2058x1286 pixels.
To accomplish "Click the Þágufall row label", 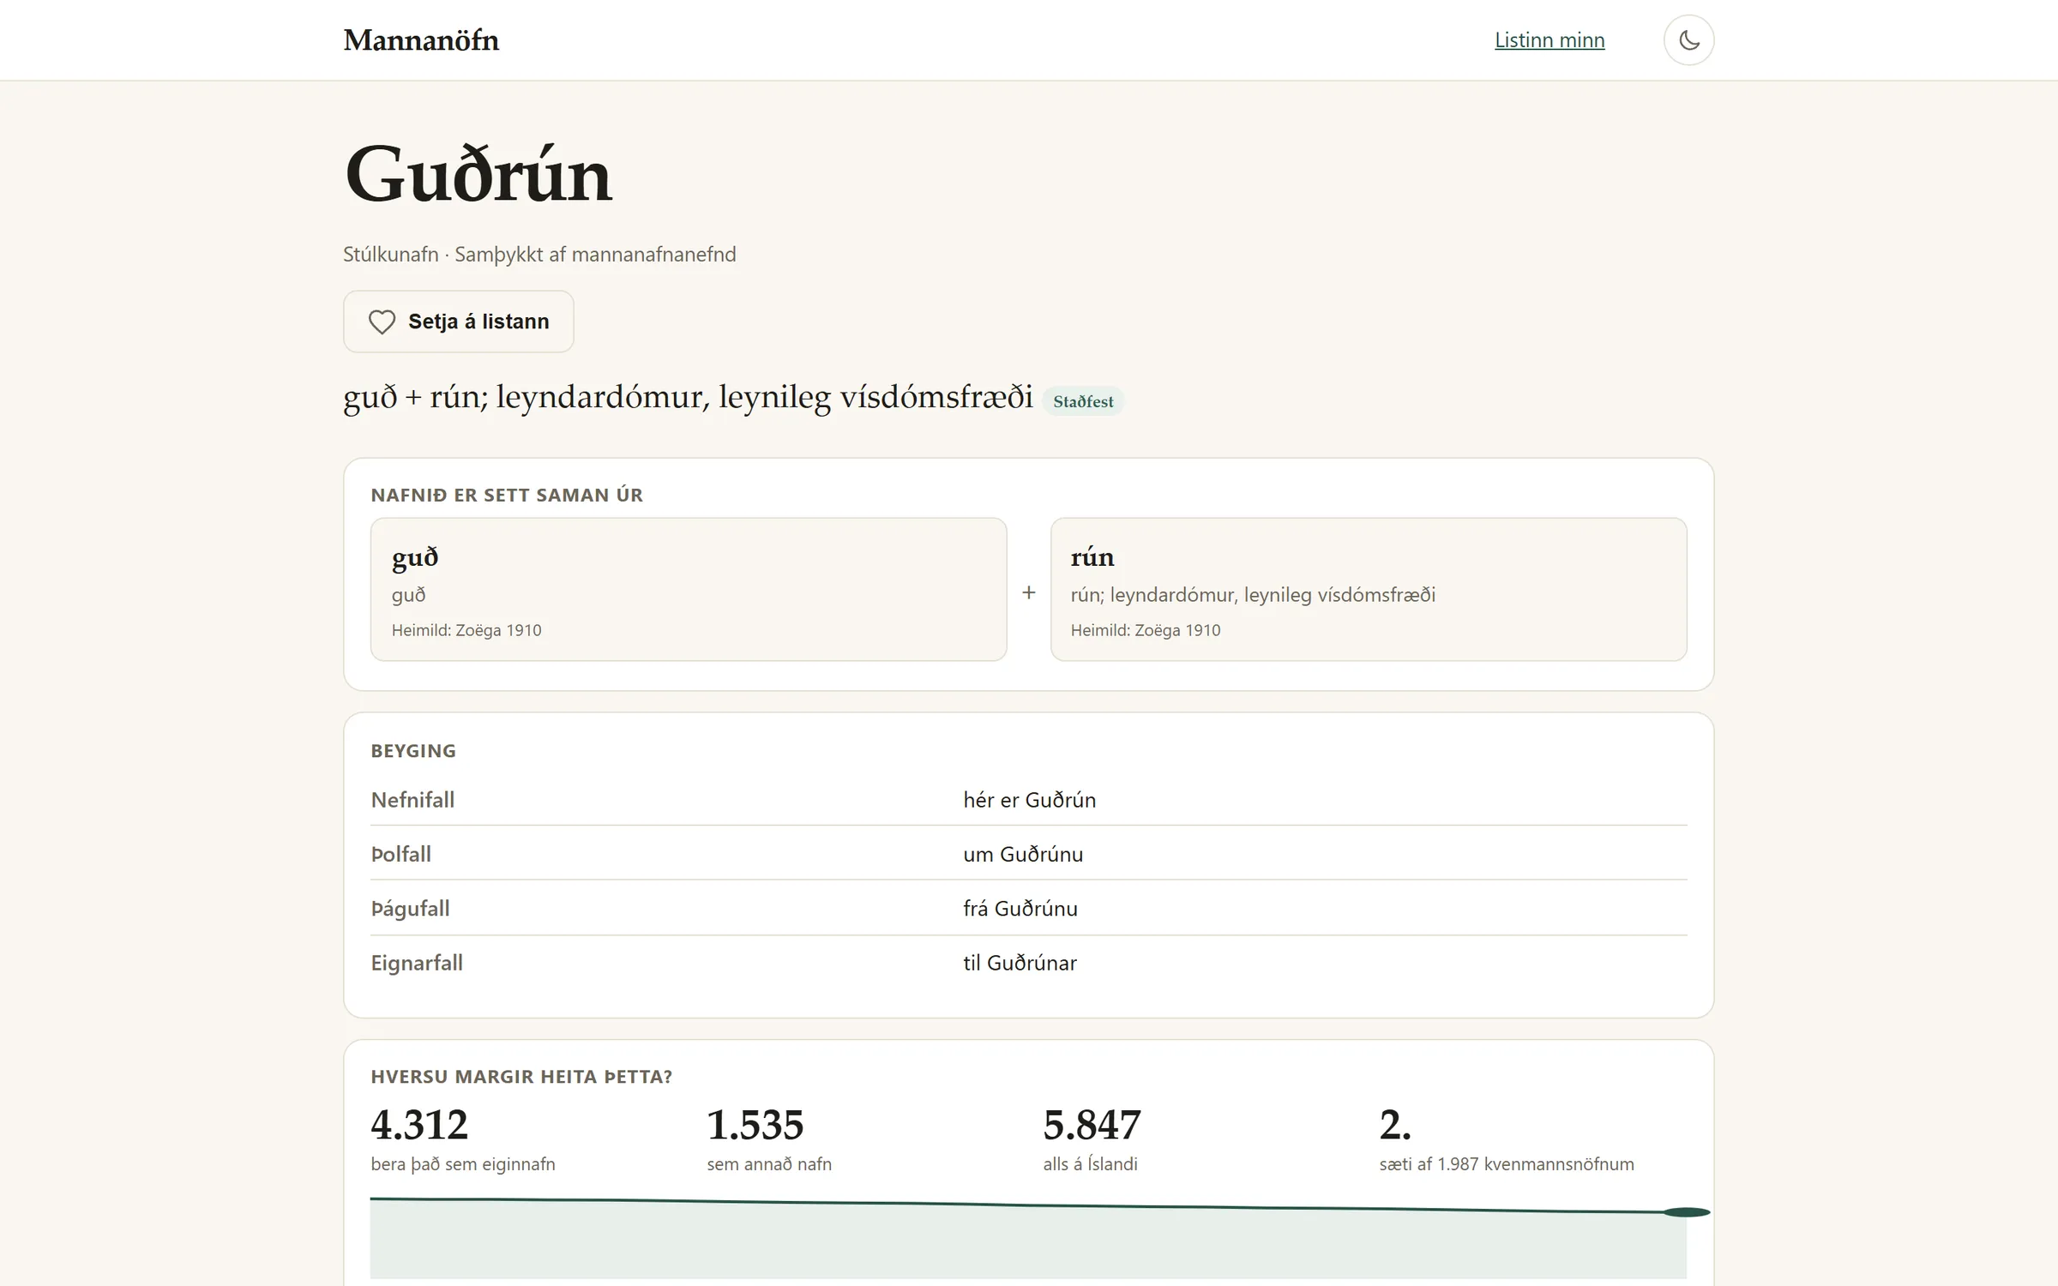I will 410,909.
